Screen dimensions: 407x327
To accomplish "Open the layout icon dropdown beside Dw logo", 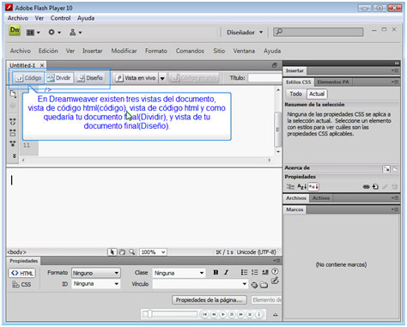I will tap(33, 33).
